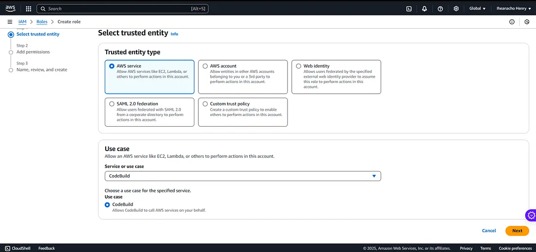Select the AWS service radio option
The width and height of the screenshot is (536, 252).
(112, 66)
